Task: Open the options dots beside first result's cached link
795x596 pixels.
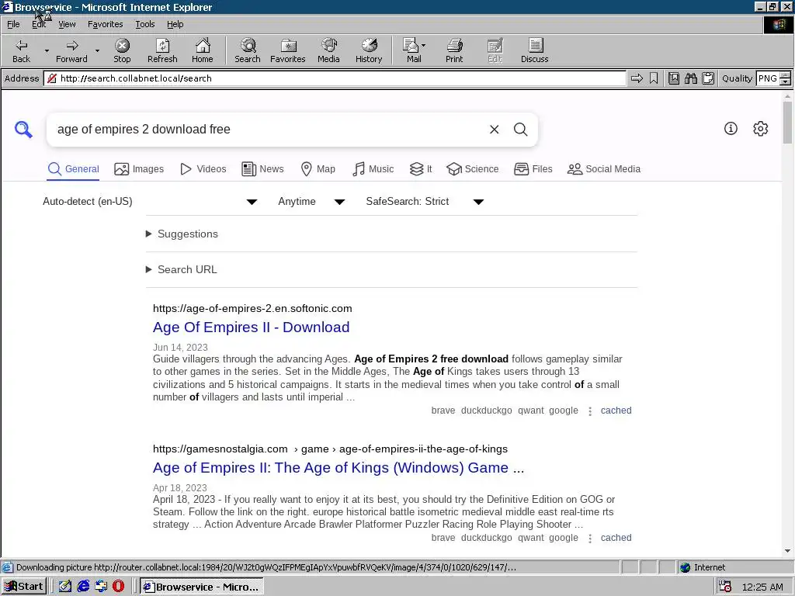Action: coord(590,411)
